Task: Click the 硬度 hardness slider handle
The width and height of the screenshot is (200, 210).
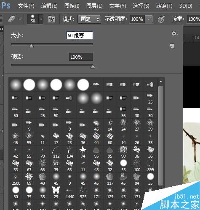Action: pyautogui.click(x=93, y=67)
